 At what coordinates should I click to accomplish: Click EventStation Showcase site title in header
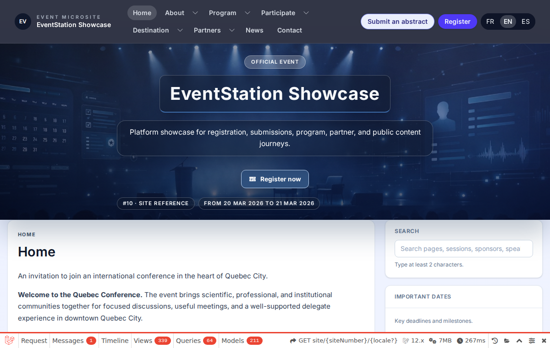click(74, 25)
